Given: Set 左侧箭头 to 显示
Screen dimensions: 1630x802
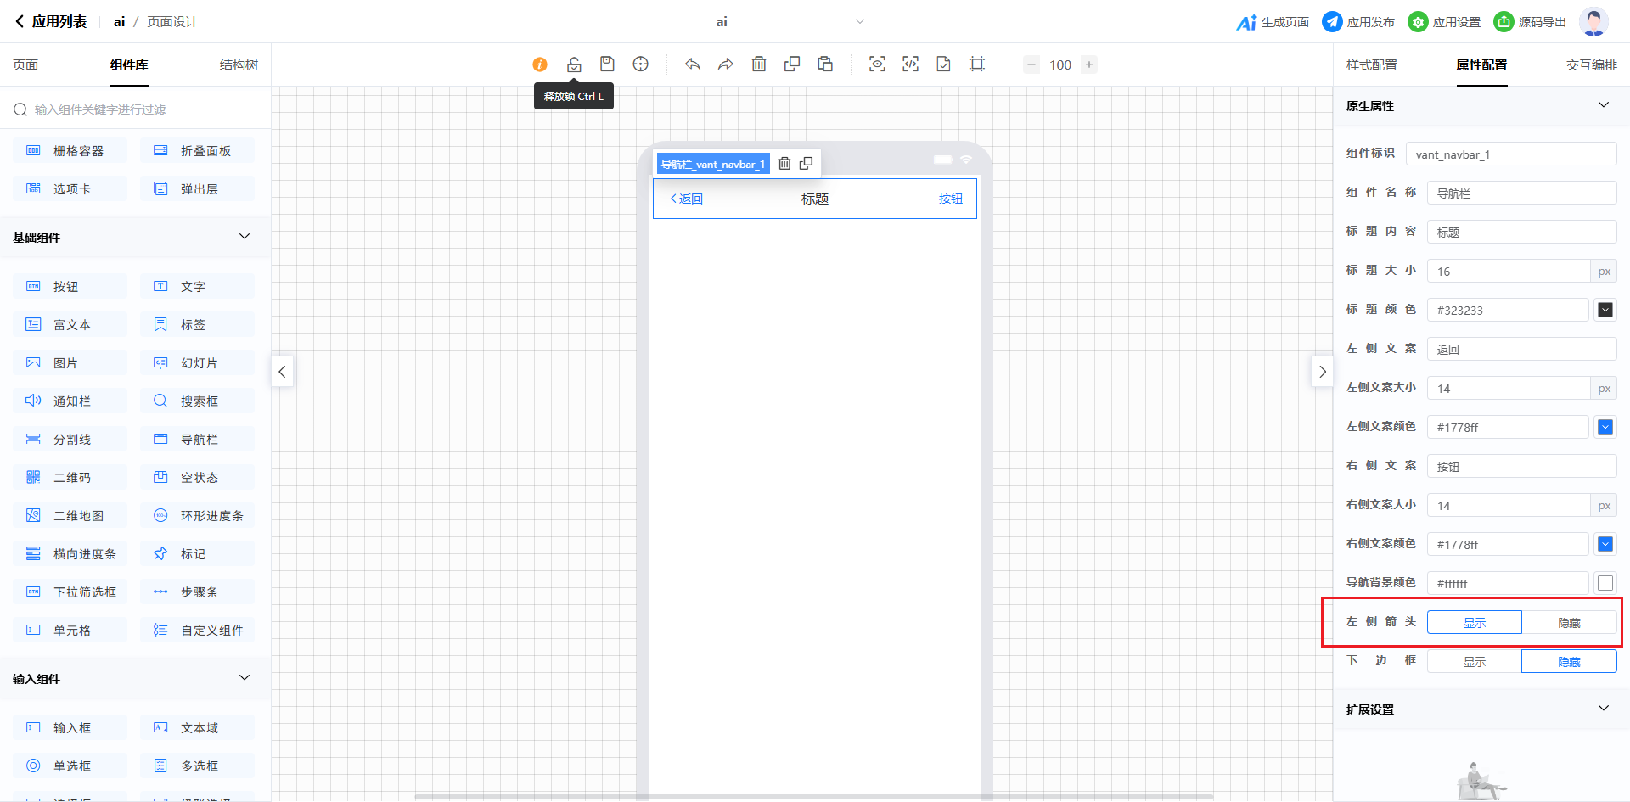Looking at the screenshot, I should coord(1475,623).
